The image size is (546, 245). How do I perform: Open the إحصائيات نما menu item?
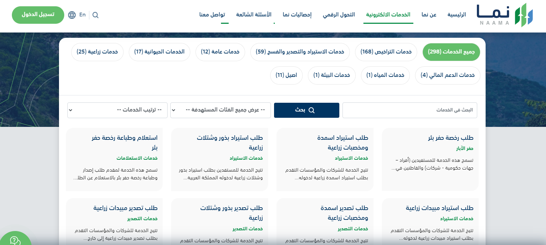coord(297,15)
